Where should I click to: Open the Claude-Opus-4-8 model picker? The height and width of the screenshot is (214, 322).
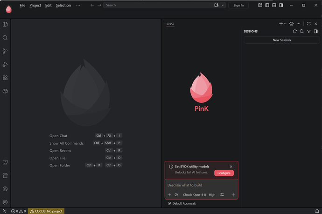click(x=194, y=195)
